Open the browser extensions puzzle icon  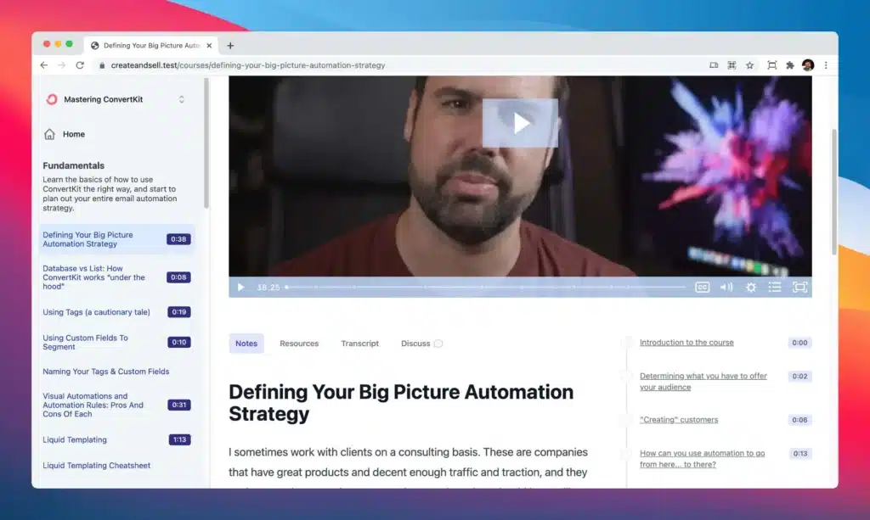coord(789,65)
